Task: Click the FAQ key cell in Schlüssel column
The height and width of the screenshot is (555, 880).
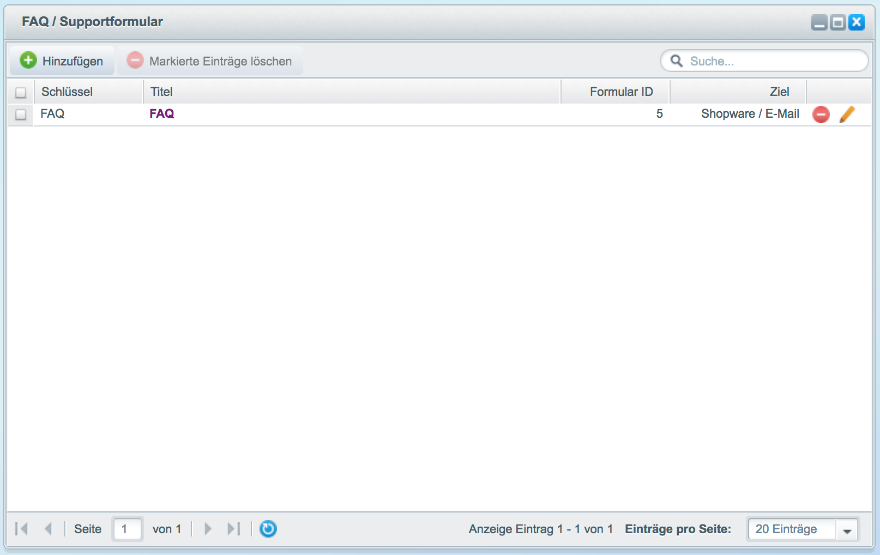Action: pyautogui.click(x=52, y=113)
